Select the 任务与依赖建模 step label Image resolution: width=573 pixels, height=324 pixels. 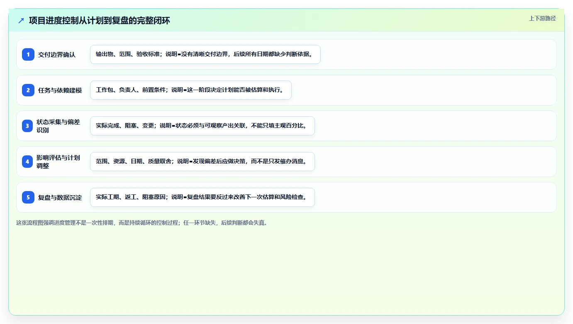60,90
